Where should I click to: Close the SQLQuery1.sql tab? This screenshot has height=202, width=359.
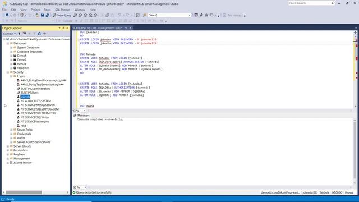pos(130,28)
